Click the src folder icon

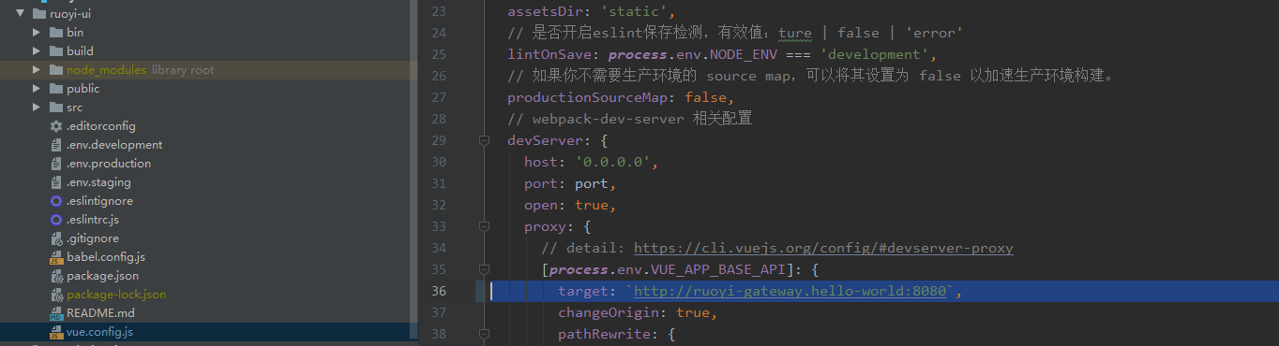(56, 108)
